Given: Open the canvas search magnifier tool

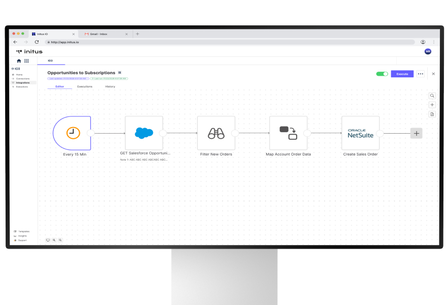Looking at the screenshot, I should tap(432, 96).
